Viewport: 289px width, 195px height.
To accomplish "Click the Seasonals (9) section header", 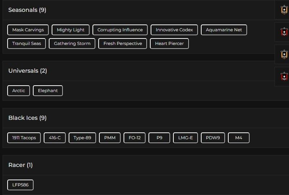I will [x=27, y=10].
